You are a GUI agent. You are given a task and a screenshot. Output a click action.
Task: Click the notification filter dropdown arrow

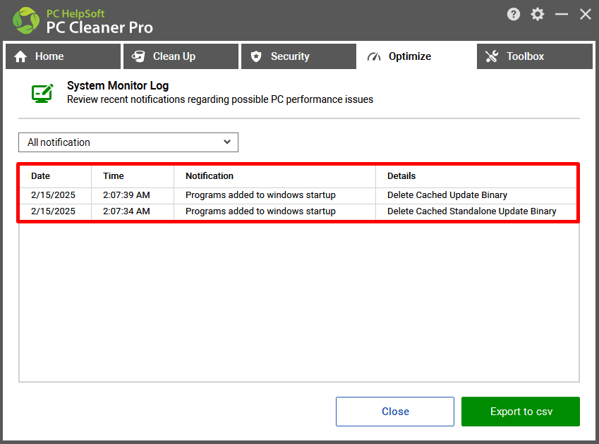(227, 142)
